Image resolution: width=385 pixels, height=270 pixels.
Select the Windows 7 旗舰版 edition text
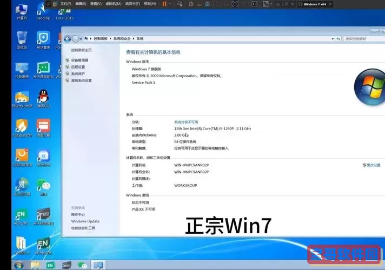click(x=147, y=69)
